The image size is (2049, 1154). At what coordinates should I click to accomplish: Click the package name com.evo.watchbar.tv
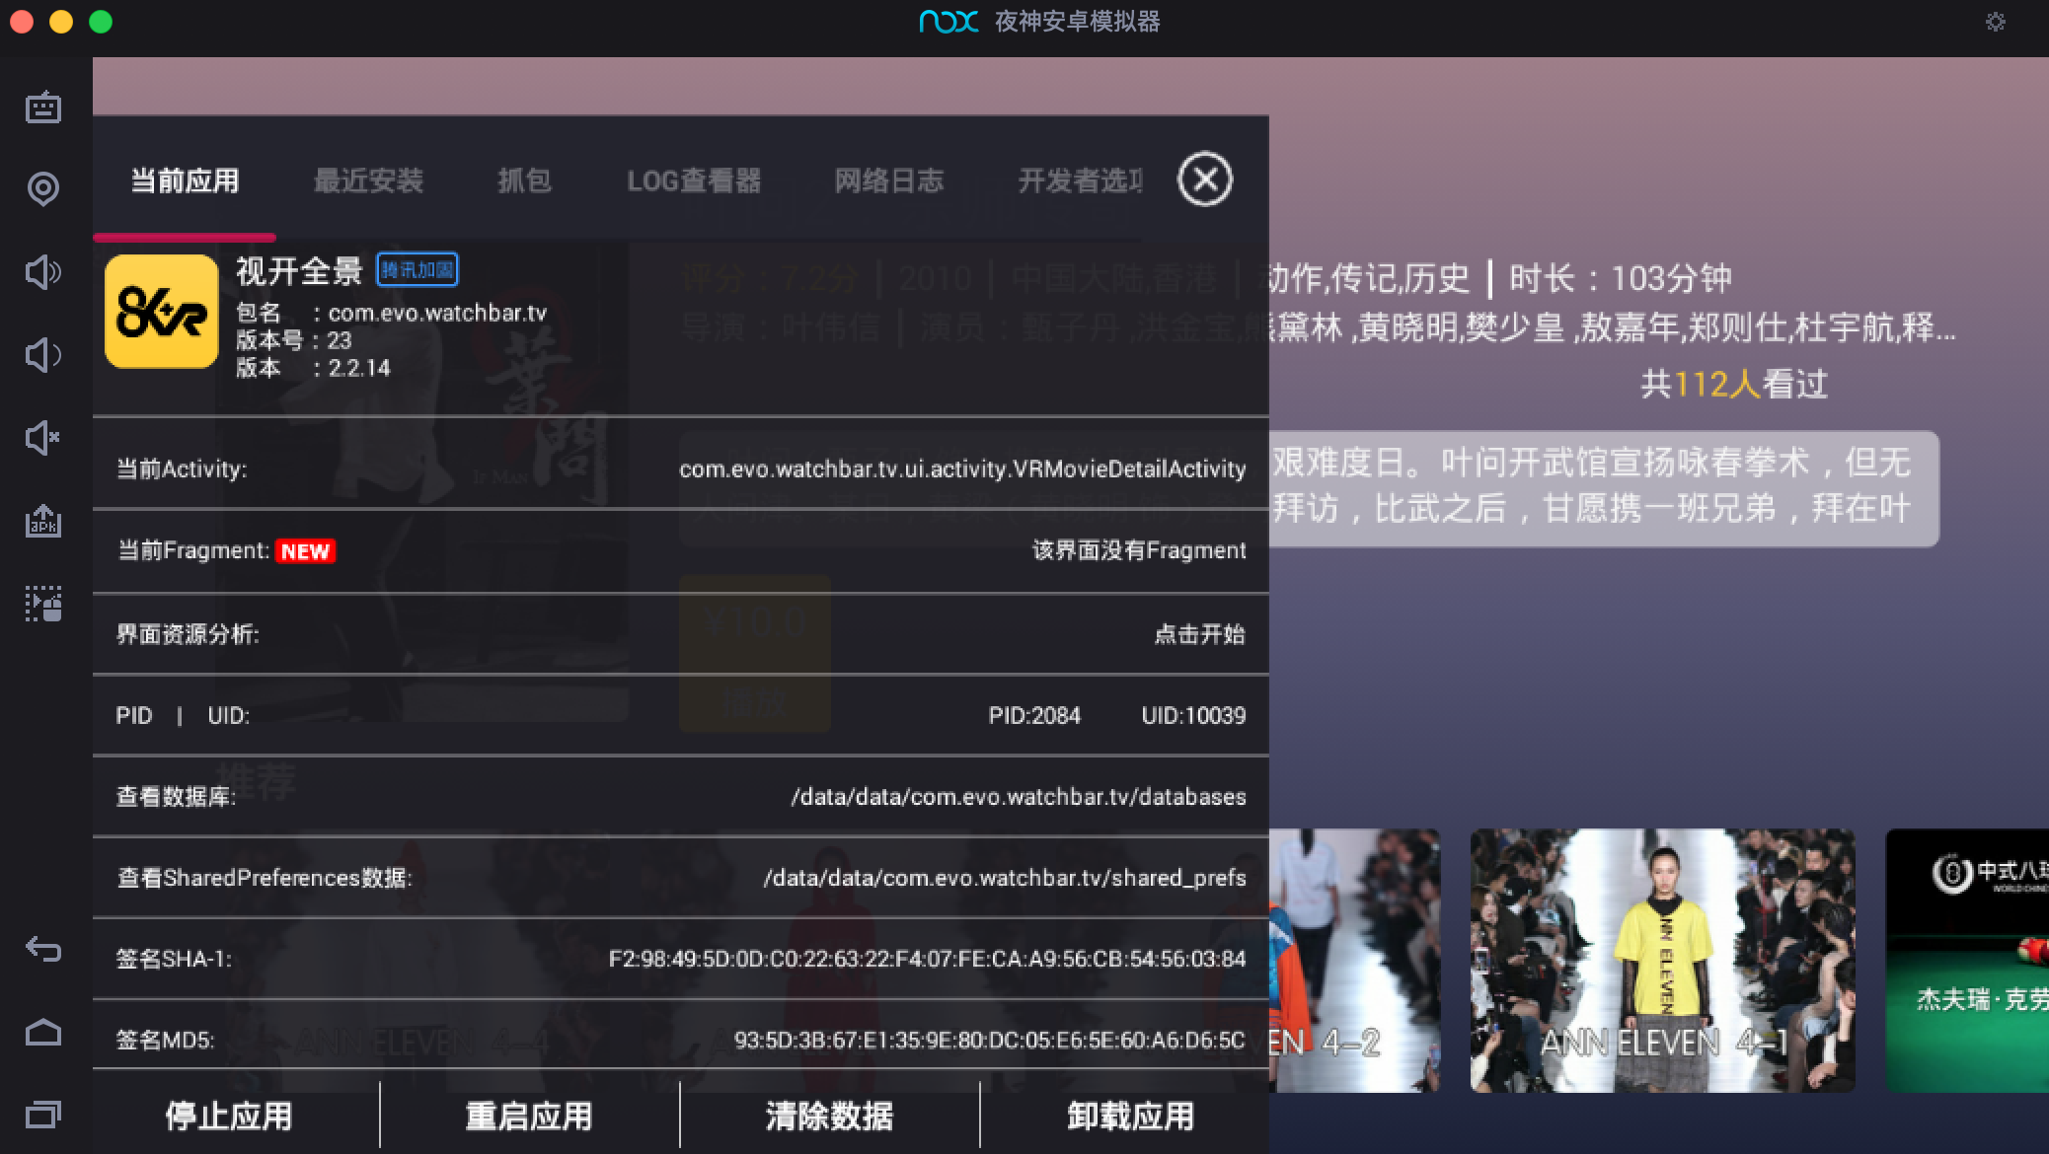coord(437,313)
